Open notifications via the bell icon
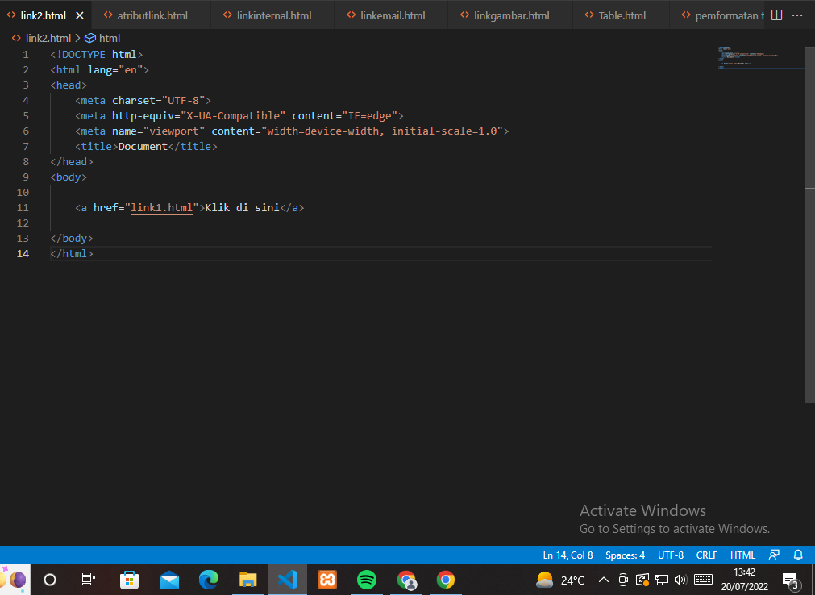The image size is (815, 595). [798, 555]
